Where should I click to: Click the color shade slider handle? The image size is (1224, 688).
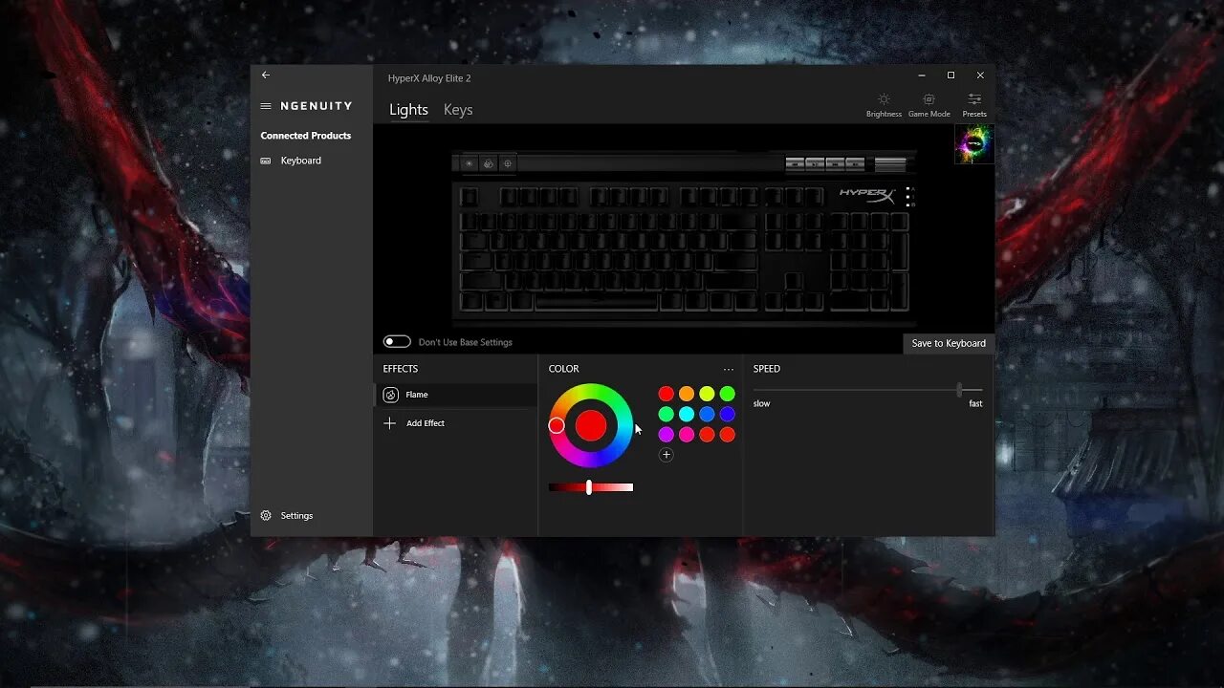click(589, 487)
